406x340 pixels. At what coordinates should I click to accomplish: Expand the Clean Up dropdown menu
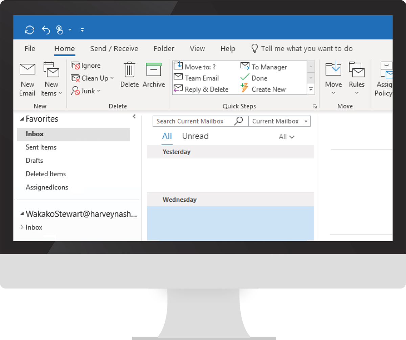(112, 78)
